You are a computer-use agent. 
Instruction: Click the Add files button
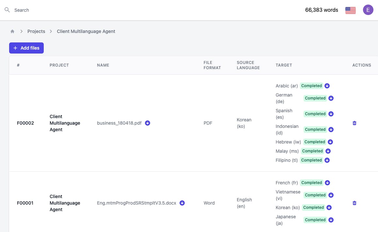click(x=26, y=48)
